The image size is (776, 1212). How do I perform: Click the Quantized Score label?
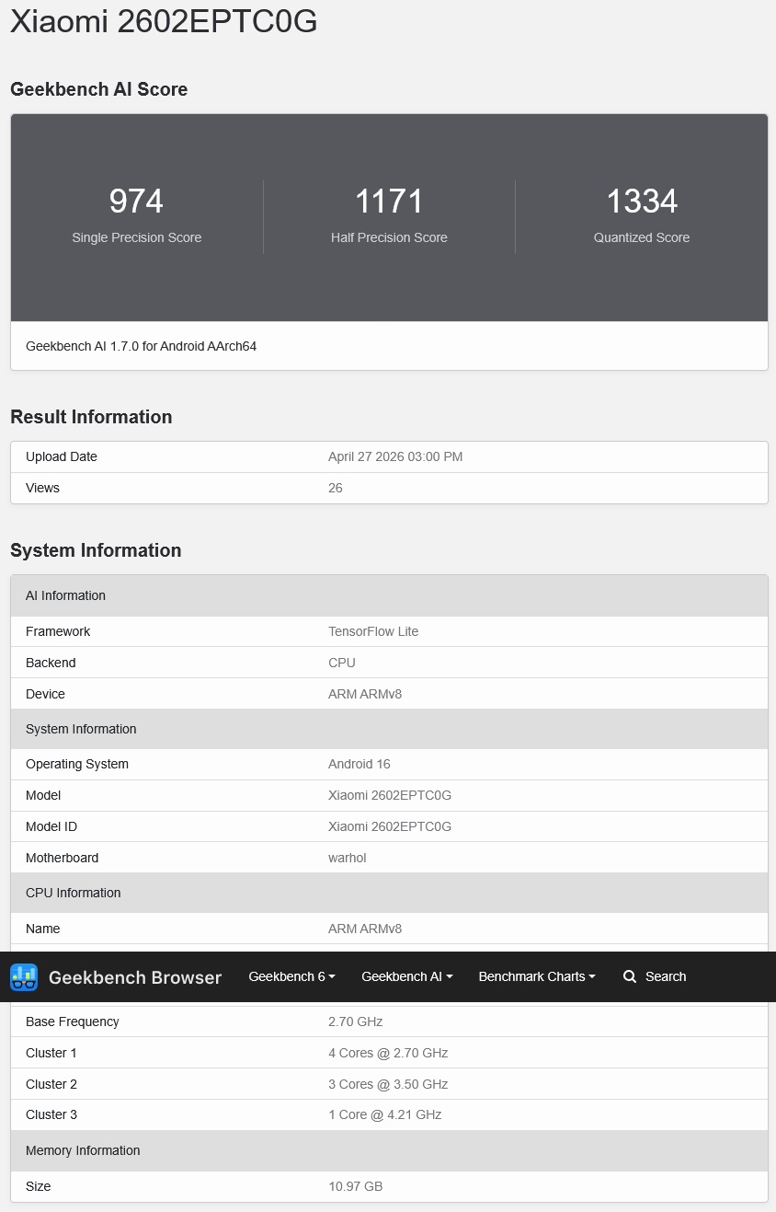coord(642,237)
